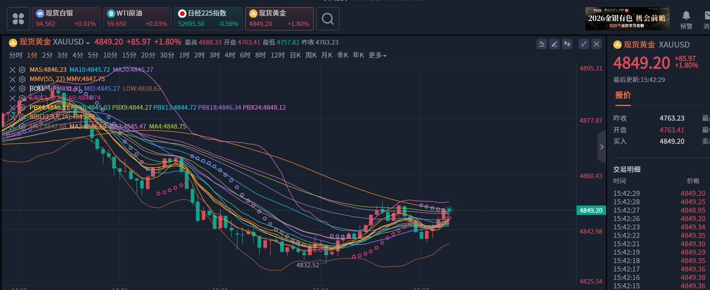Image resolution: width=710 pixels, height=290 pixels.
Task: Open the 更多 timeframe dropdown
Action: (x=377, y=55)
